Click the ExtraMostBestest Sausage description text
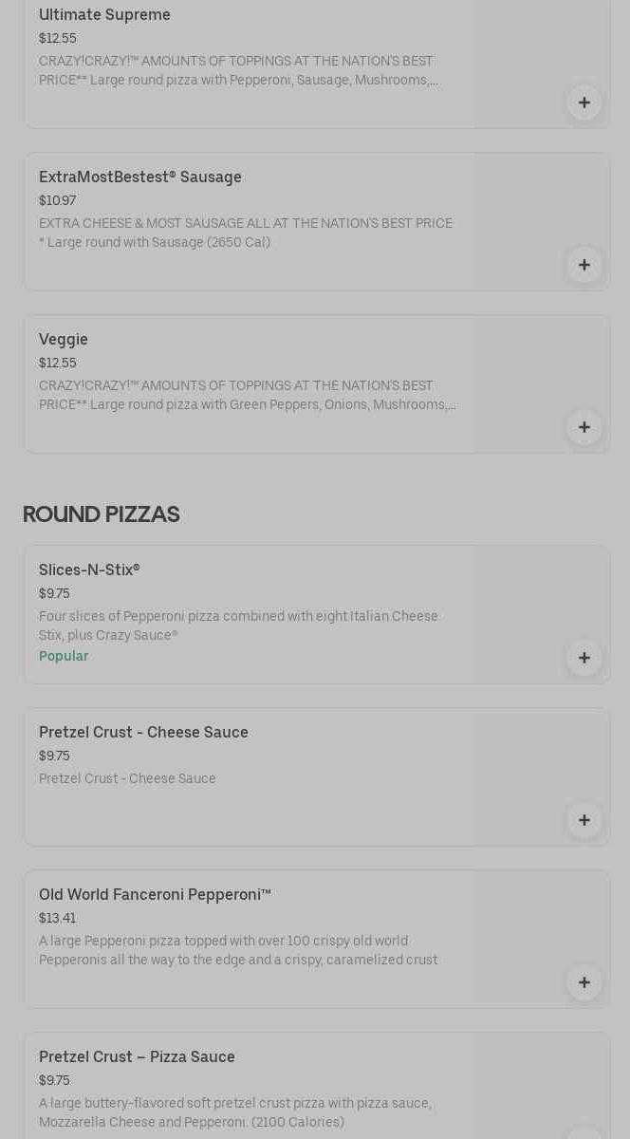This screenshot has width=630, height=1139. point(245,233)
